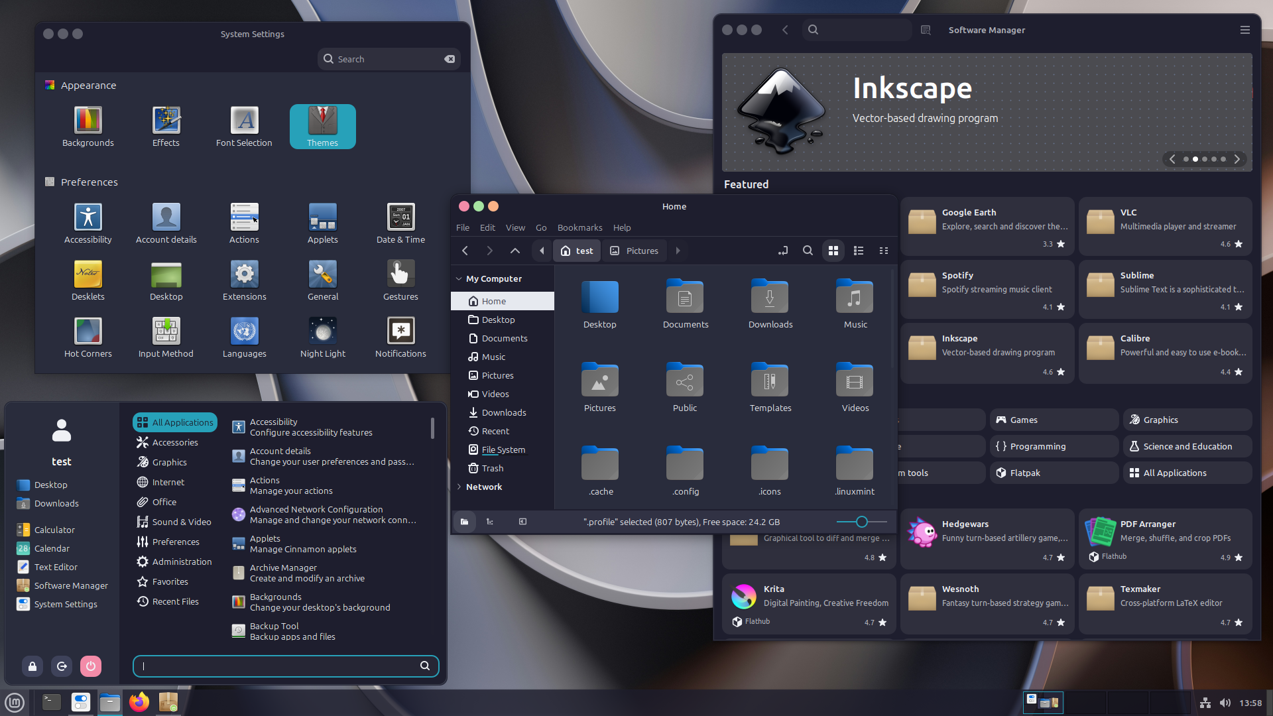Viewport: 1273px width, 716px height.
Task: Open Flatpak category button
Action: pyautogui.click(x=1054, y=473)
